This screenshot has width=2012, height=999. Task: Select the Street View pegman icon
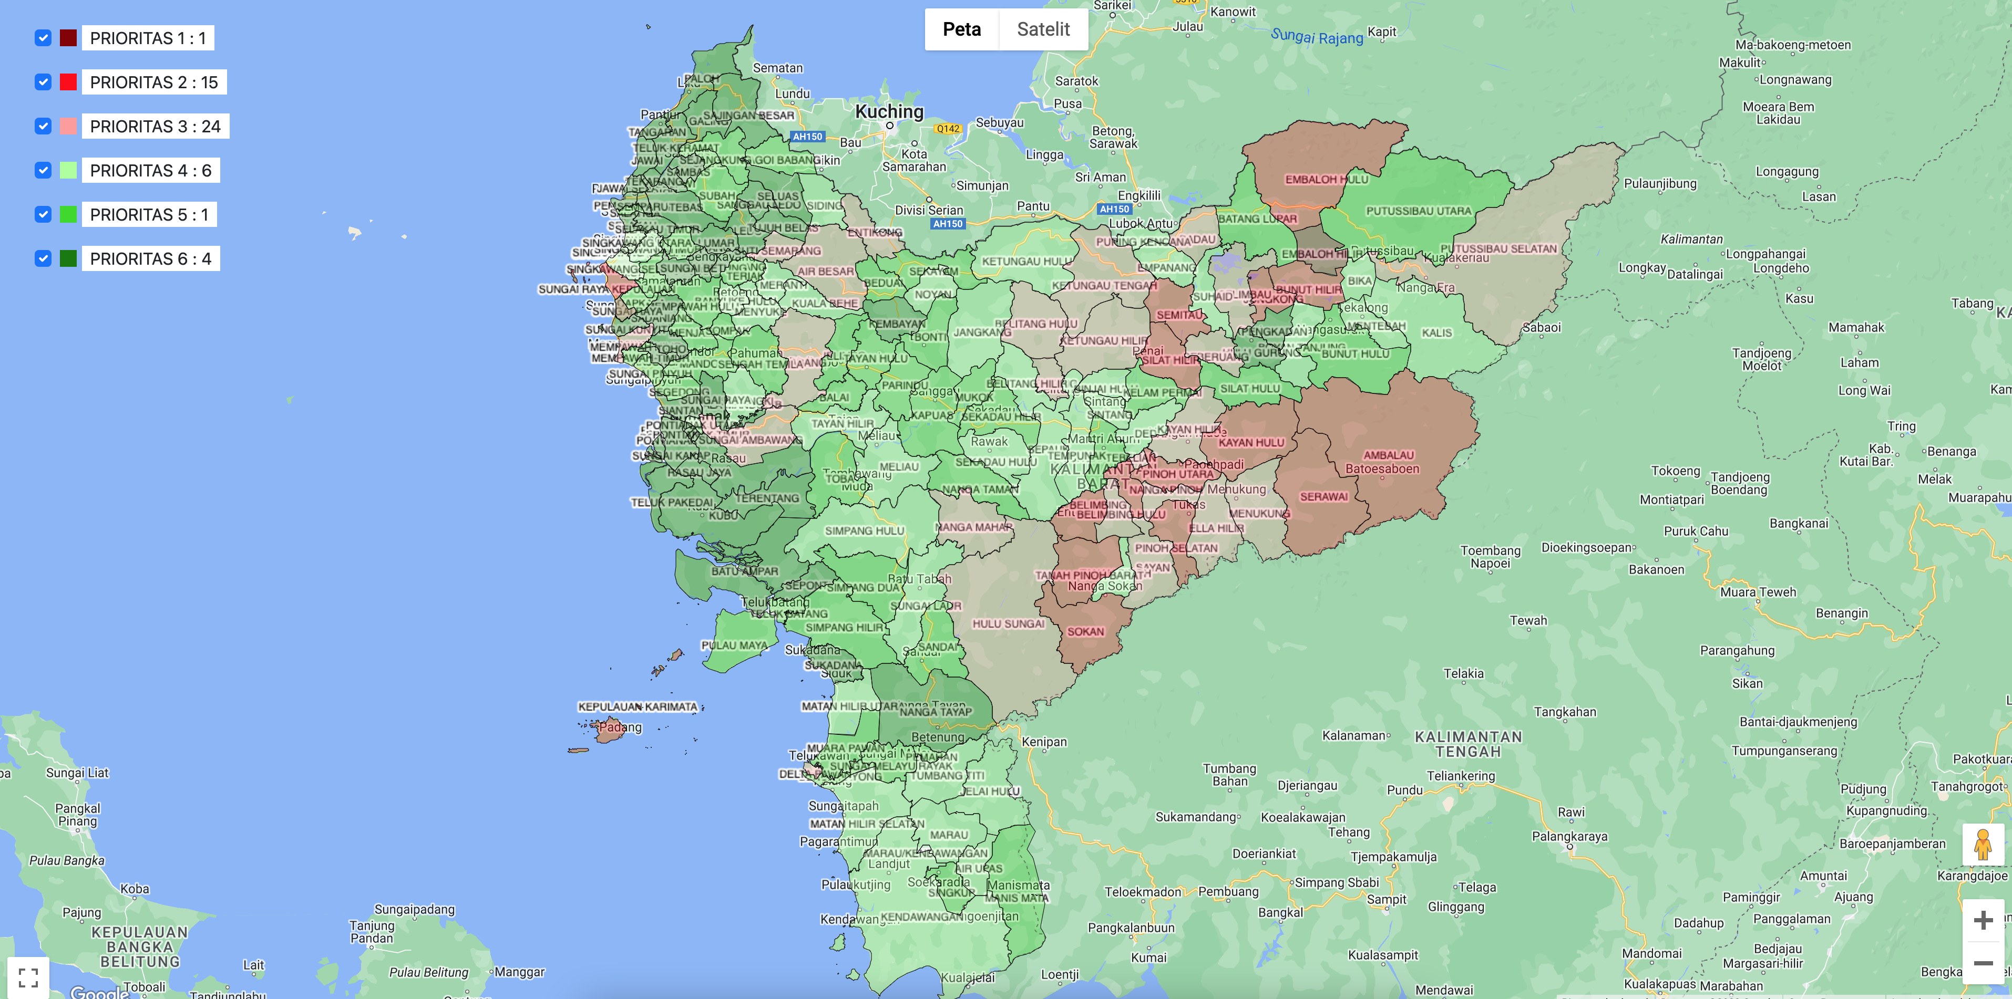coord(1983,845)
